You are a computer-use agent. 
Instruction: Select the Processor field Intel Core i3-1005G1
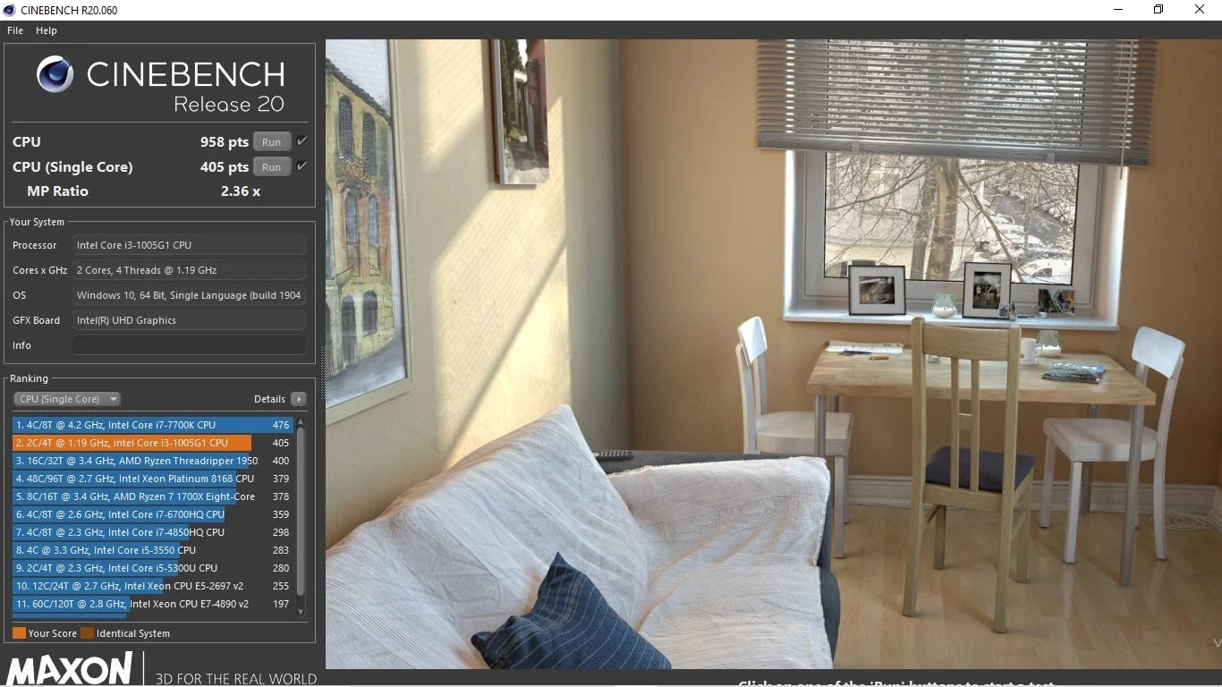click(x=189, y=245)
